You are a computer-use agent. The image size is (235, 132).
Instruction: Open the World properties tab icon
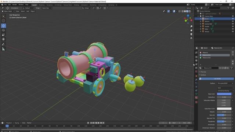[x=196, y=71]
